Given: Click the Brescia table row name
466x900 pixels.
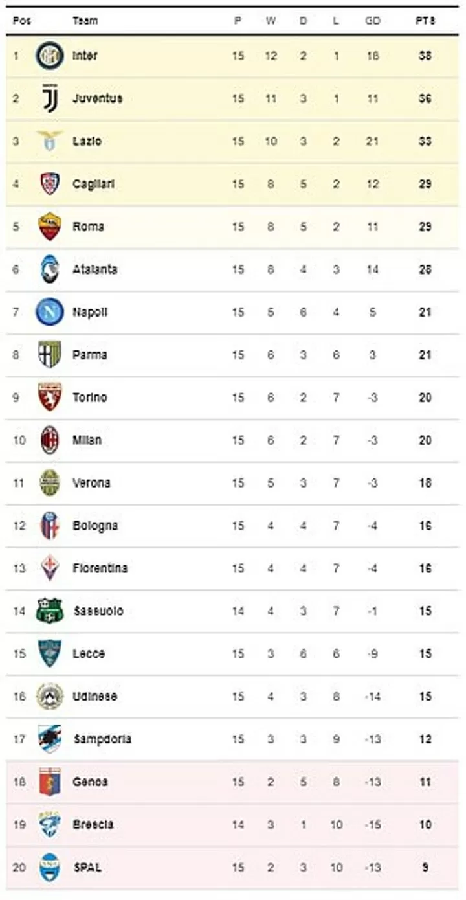Looking at the screenshot, I should point(93,825).
